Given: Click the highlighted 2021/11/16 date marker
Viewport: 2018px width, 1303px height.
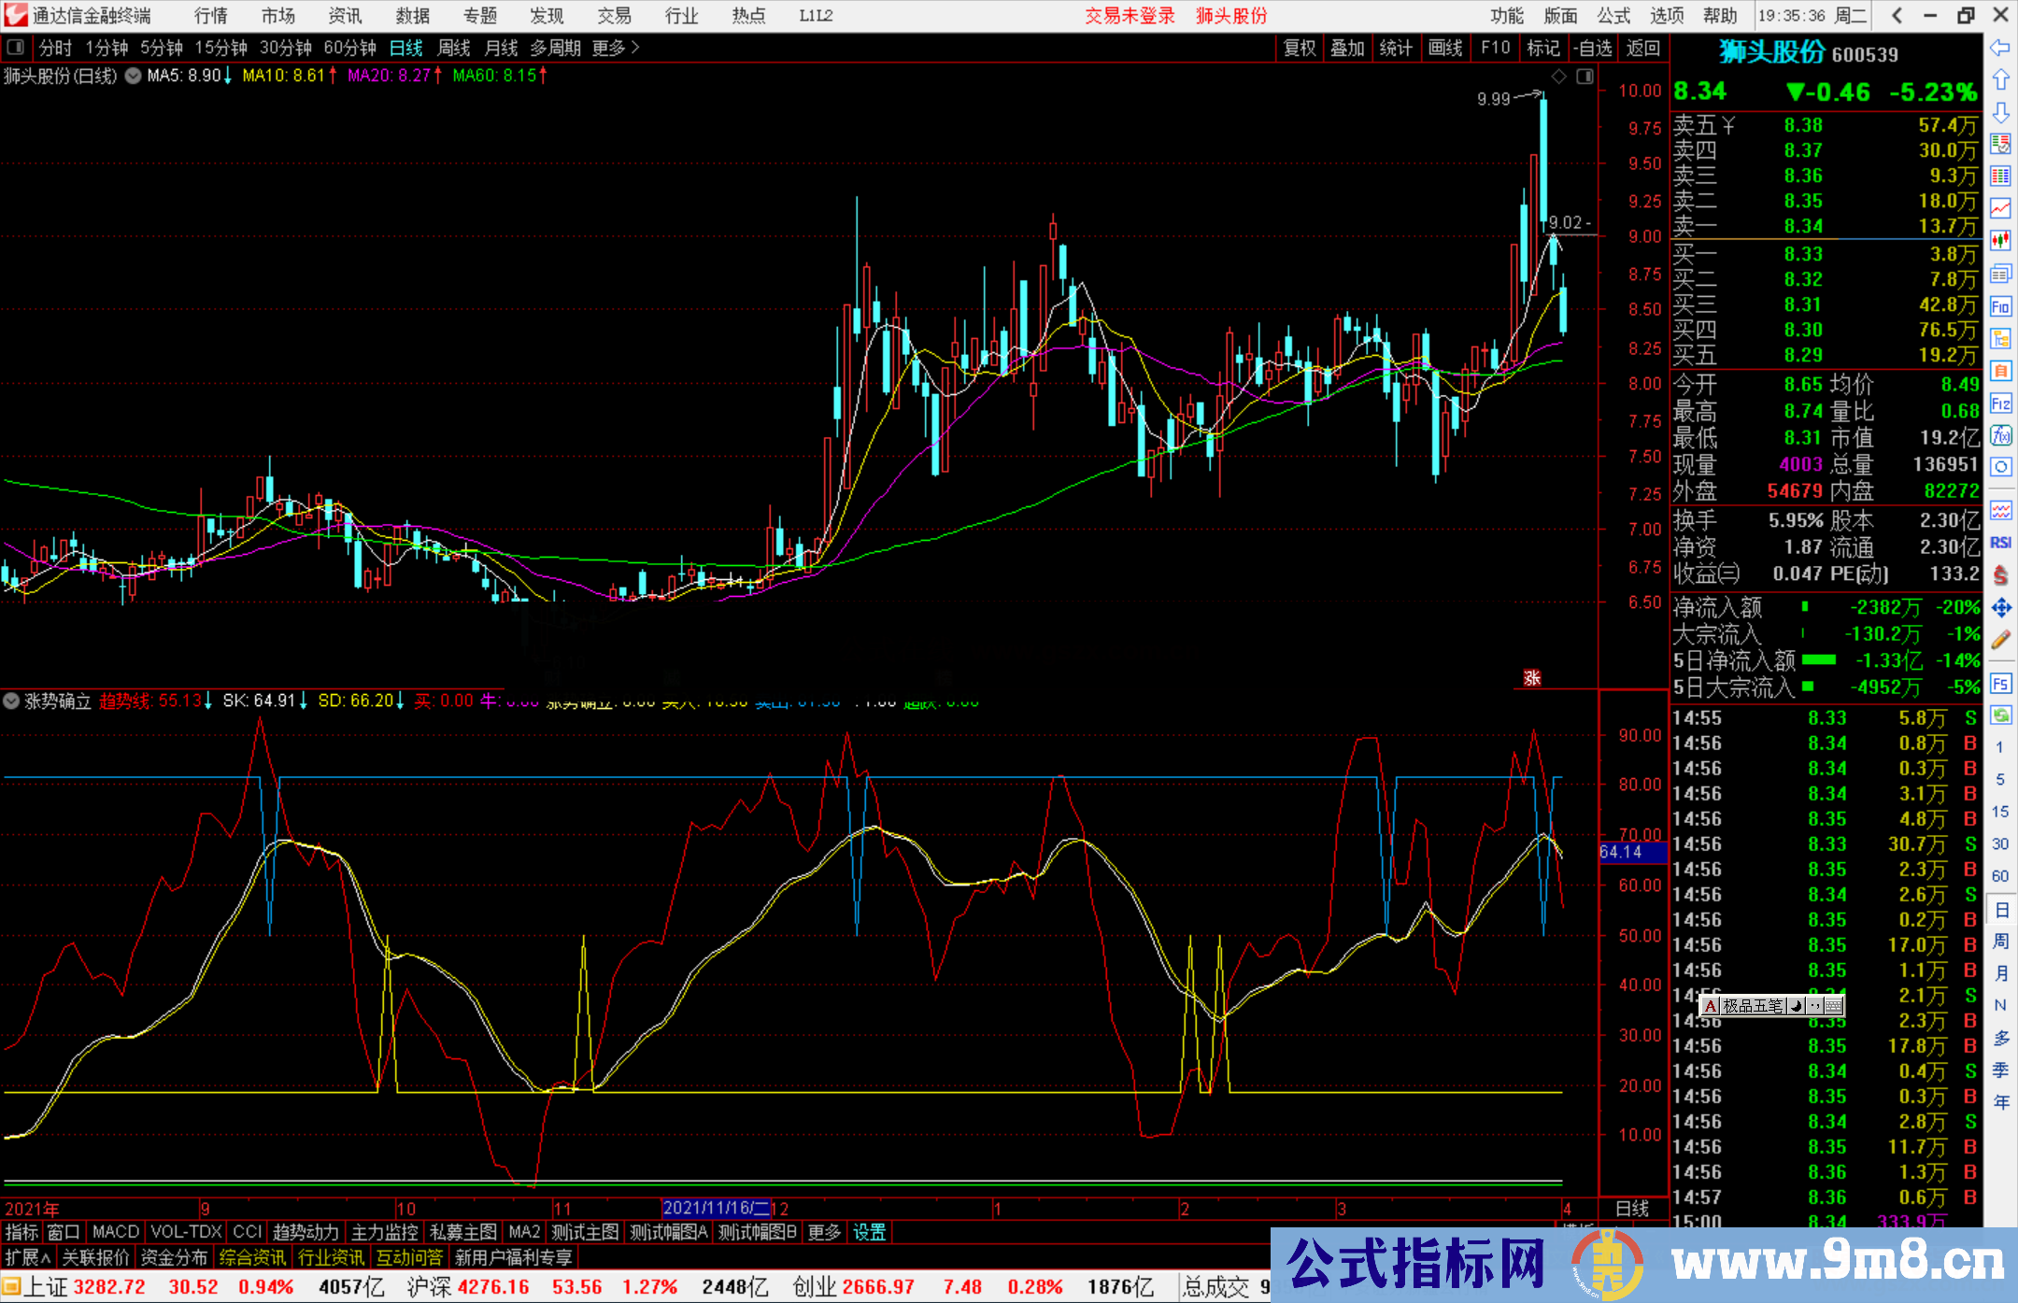Looking at the screenshot, I should 715,1207.
